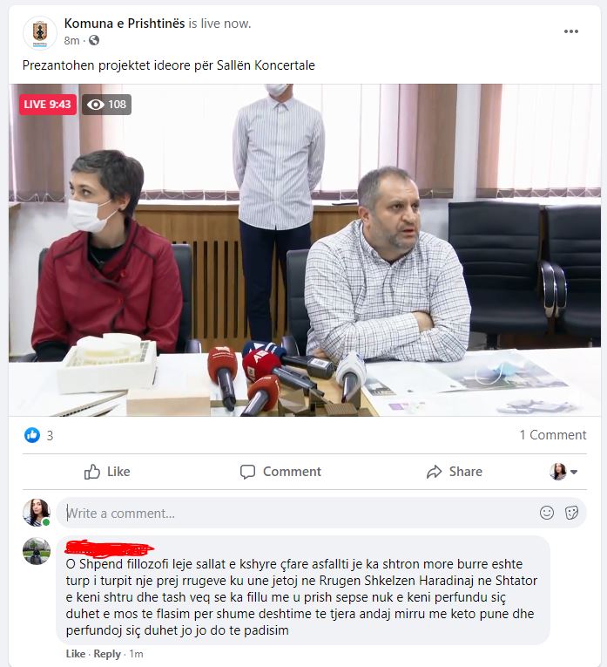Share the live video post
The width and height of the screenshot is (607, 667).
pyautogui.click(x=455, y=472)
